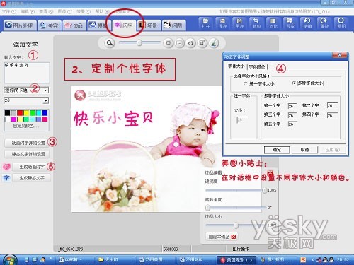Close the 饰品编辑 panel with red X
The height and width of the screenshot is (265, 354).
click(x=270, y=172)
